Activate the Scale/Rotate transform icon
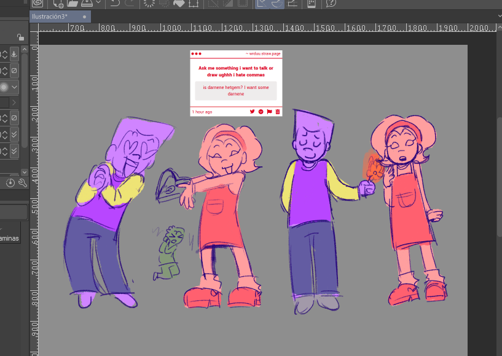The width and height of the screenshot is (502, 356). tap(194, 3)
